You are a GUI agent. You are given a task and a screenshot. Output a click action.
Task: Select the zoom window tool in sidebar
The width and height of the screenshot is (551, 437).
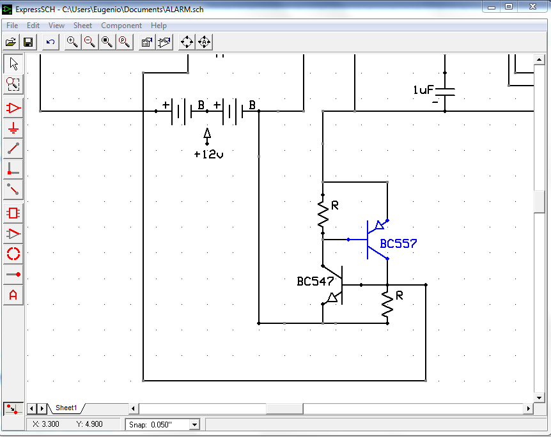[x=13, y=84]
